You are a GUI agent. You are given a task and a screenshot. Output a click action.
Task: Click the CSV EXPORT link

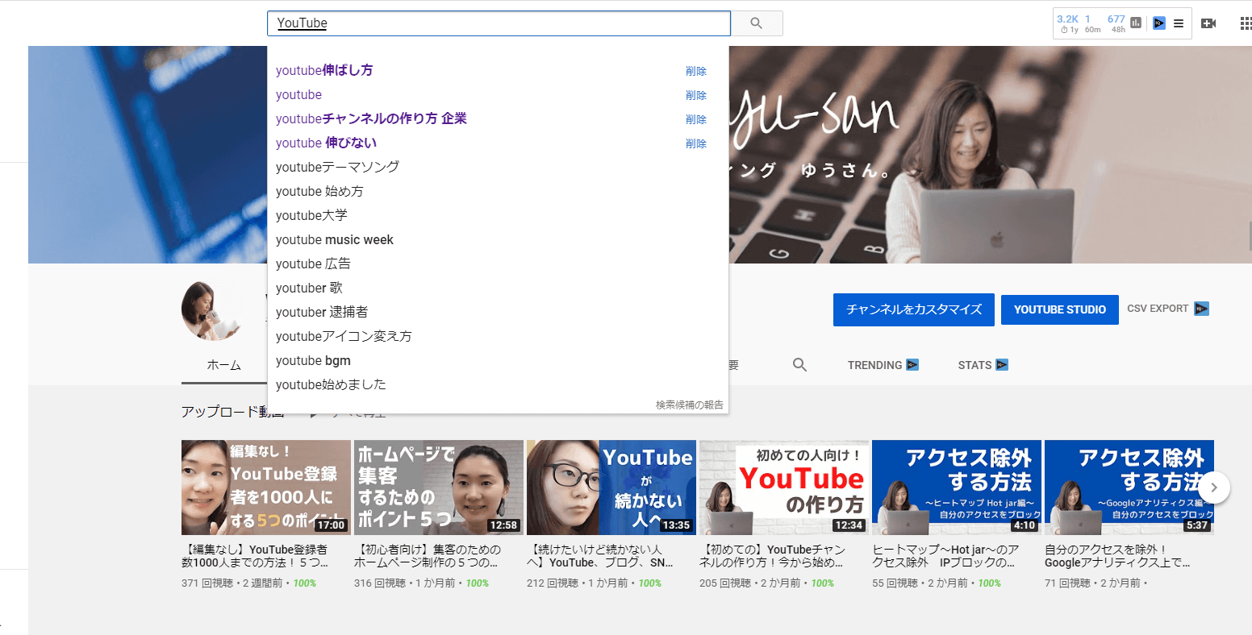(1158, 309)
